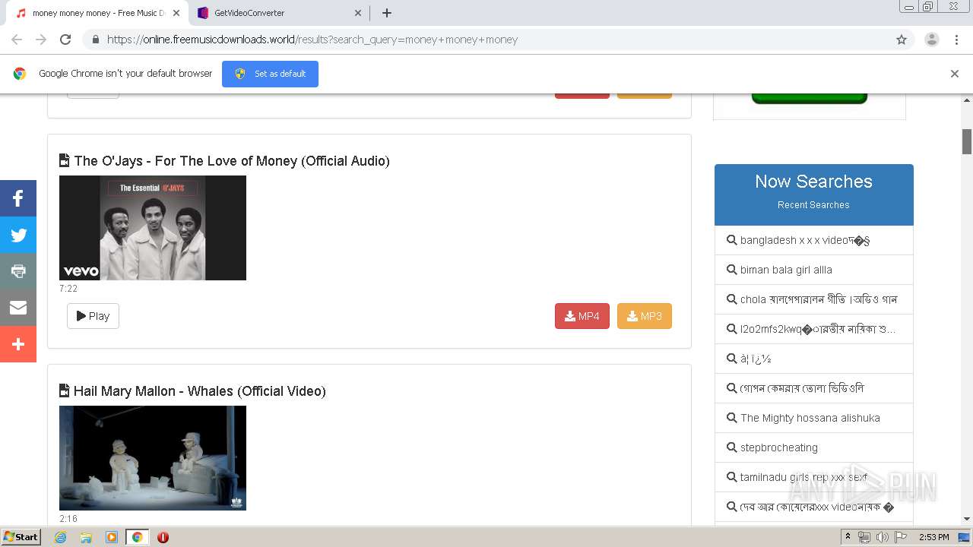Select the money money money tab
Screen dimensions: 973x547
(x=97, y=13)
